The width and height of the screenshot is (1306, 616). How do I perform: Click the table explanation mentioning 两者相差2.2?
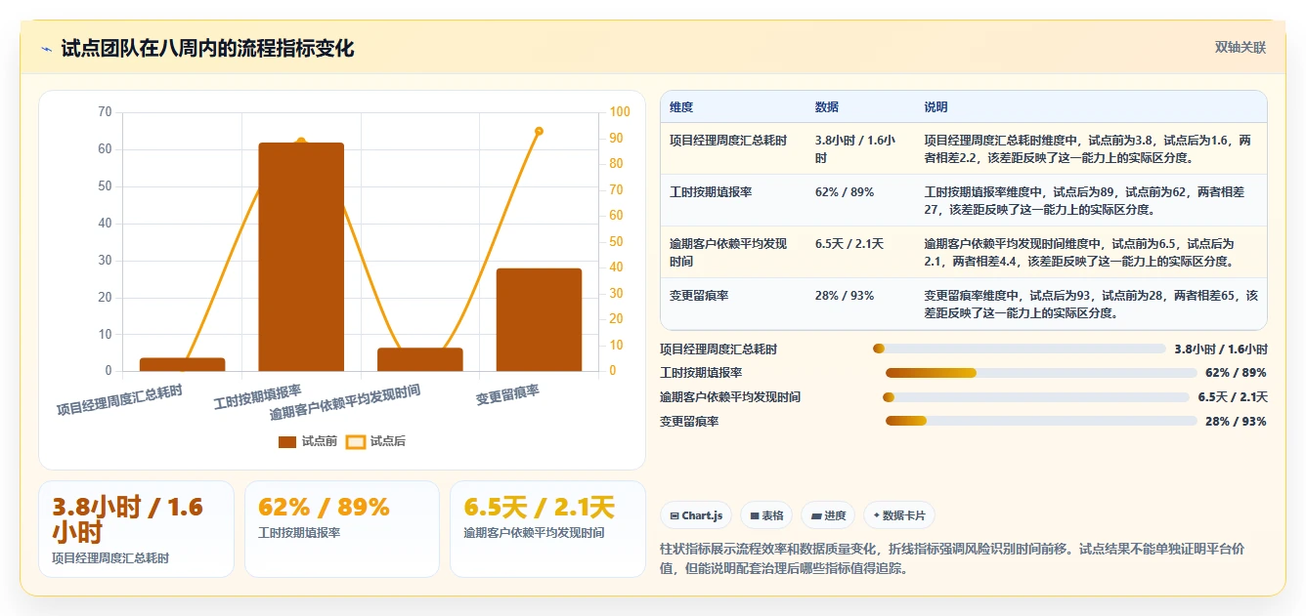[1090, 148]
